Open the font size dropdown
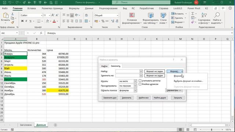The height and width of the screenshot is (132, 235). click(50, 15)
